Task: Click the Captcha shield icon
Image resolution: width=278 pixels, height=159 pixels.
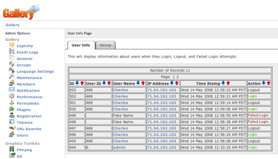Action: 12,45
